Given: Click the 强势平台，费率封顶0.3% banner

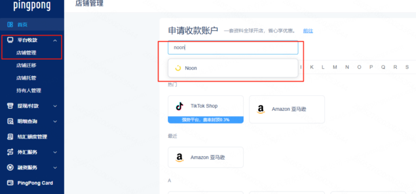Looking at the screenshot, I should point(206,120).
